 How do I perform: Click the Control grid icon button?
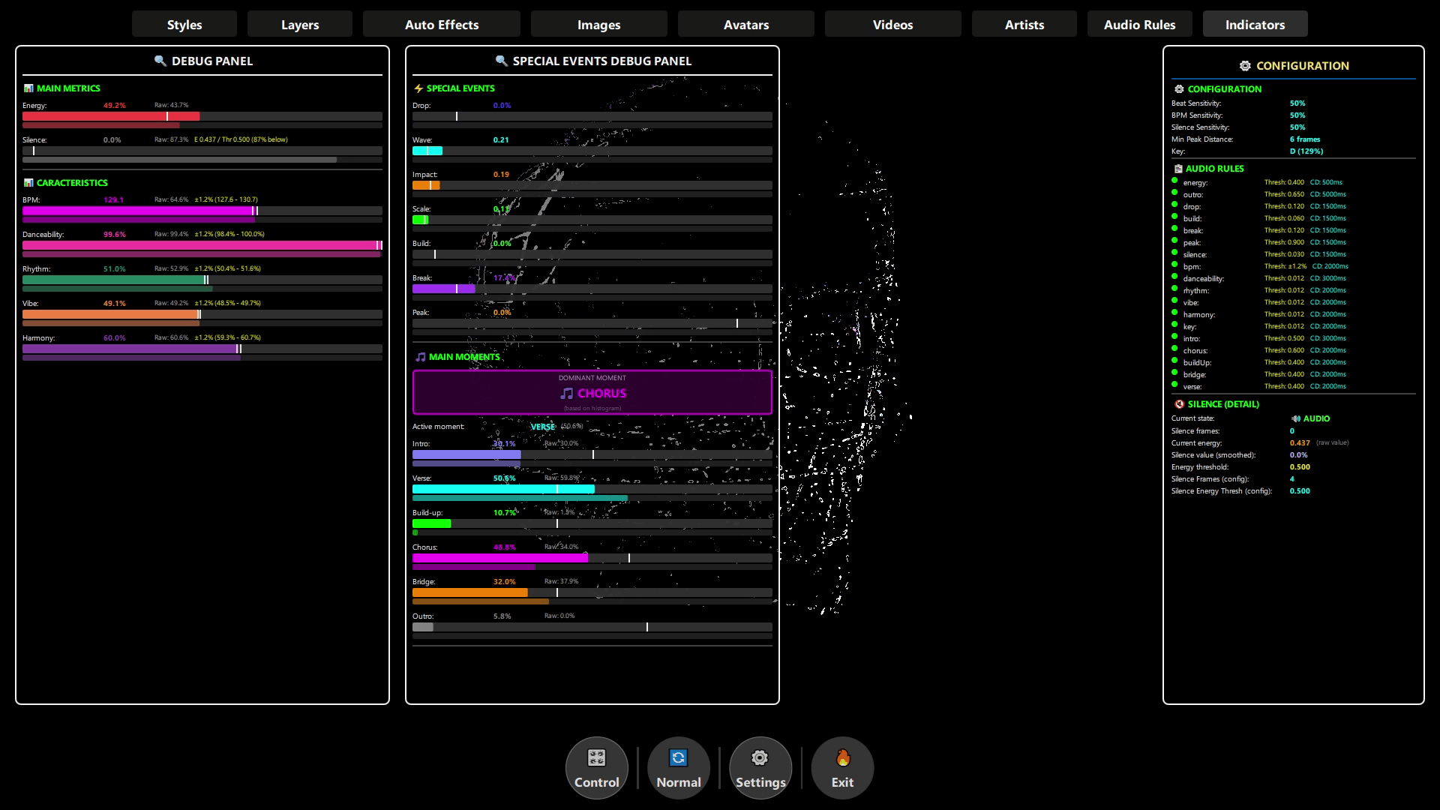click(596, 757)
